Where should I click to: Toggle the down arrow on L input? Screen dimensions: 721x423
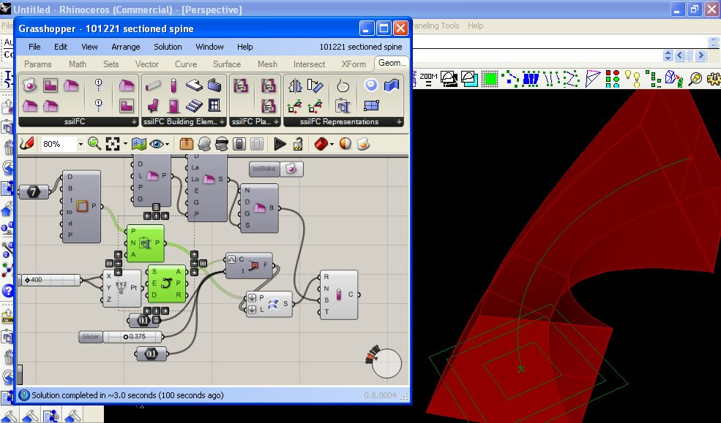[x=252, y=310]
